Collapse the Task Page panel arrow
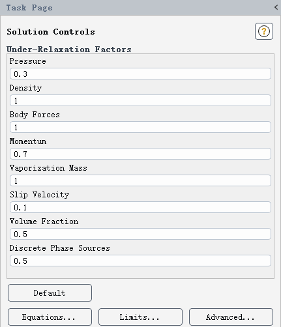Viewport: 281px width, 327px height. [x=276, y=7]
